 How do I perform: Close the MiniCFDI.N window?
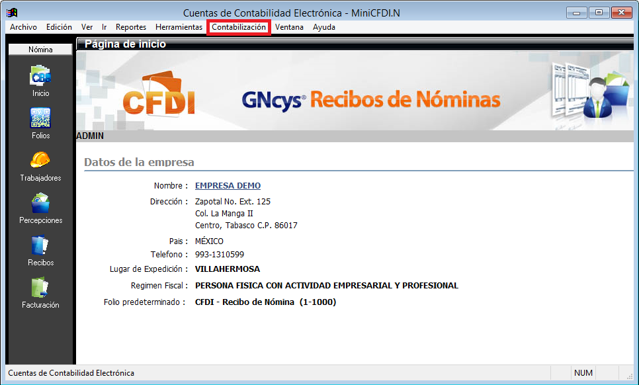622,13
